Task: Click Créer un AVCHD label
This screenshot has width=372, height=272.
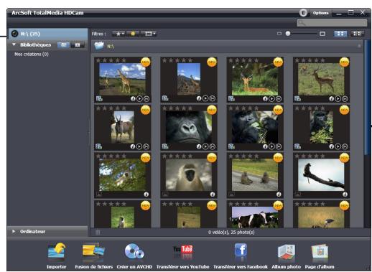Action: (x=134, y=266)
